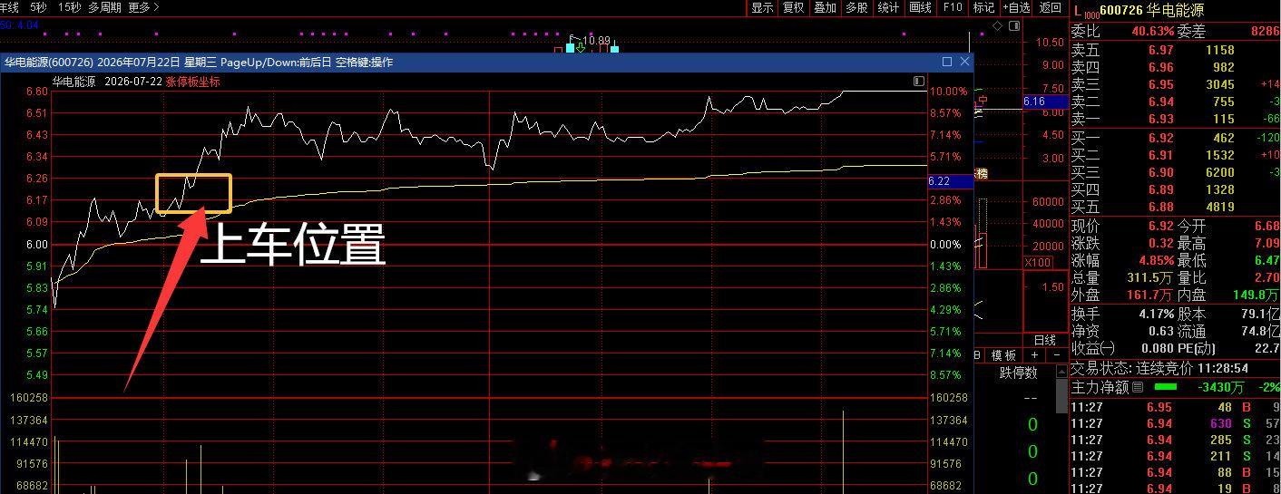
Task: Open the 统计 menu
Action: tap(889, 7)
